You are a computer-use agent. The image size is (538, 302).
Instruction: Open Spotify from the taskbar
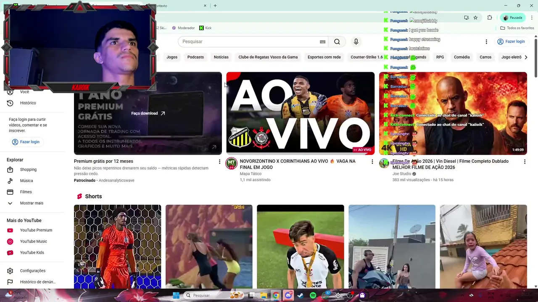pos(313,295)
